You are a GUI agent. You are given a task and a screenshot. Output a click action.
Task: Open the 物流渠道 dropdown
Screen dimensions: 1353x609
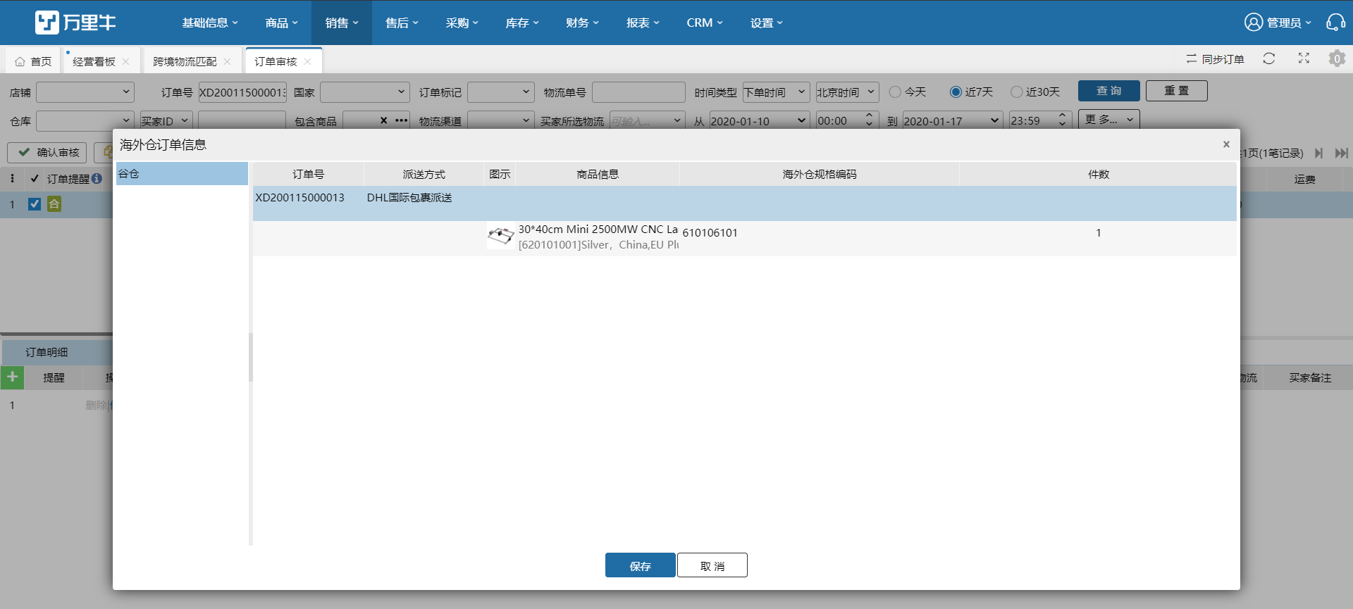point(501,121)
